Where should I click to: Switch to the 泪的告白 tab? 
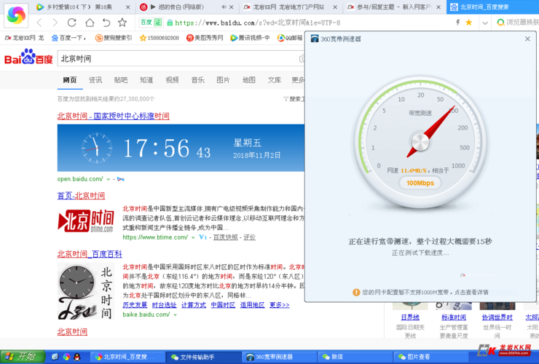(181, 7)
